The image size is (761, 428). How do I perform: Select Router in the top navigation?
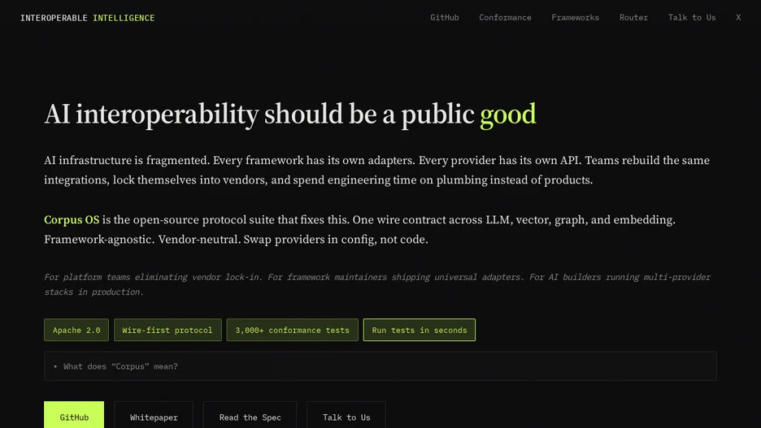[633, 17]
